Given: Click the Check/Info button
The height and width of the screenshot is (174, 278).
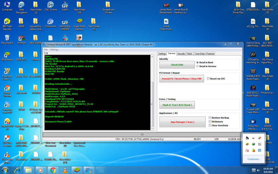Looking at the screenshot, I should click(x=177, y=65).
